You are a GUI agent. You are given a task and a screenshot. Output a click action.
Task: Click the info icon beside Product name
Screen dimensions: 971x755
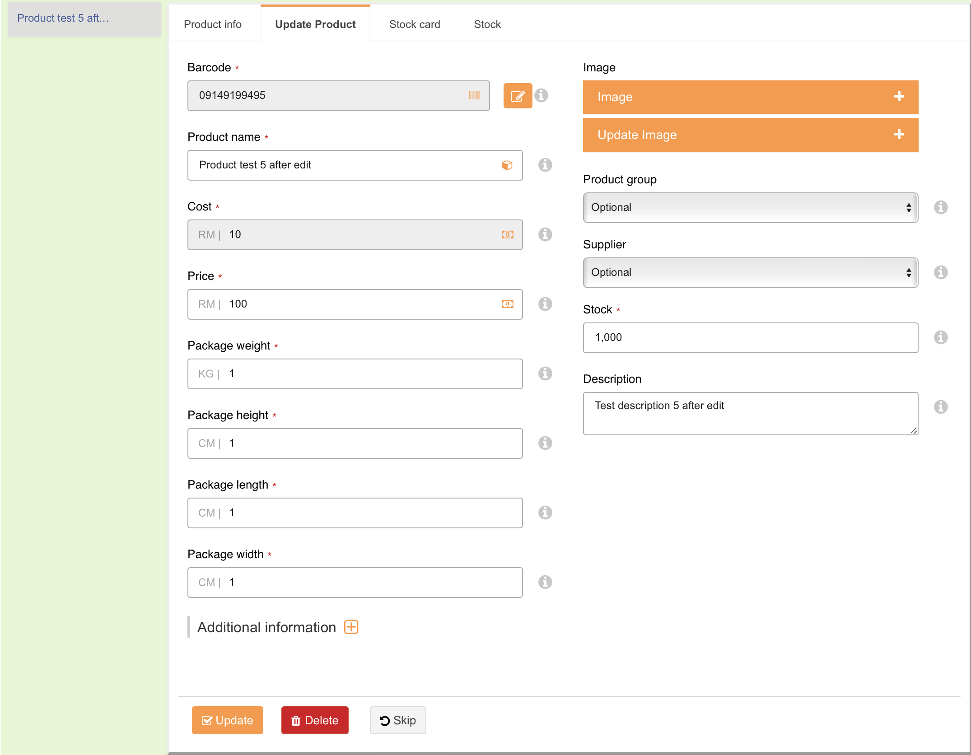pos(545,165)
